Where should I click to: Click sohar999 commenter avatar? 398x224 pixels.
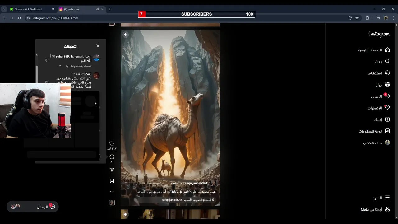pyautogui.click(x=96, y=58)
